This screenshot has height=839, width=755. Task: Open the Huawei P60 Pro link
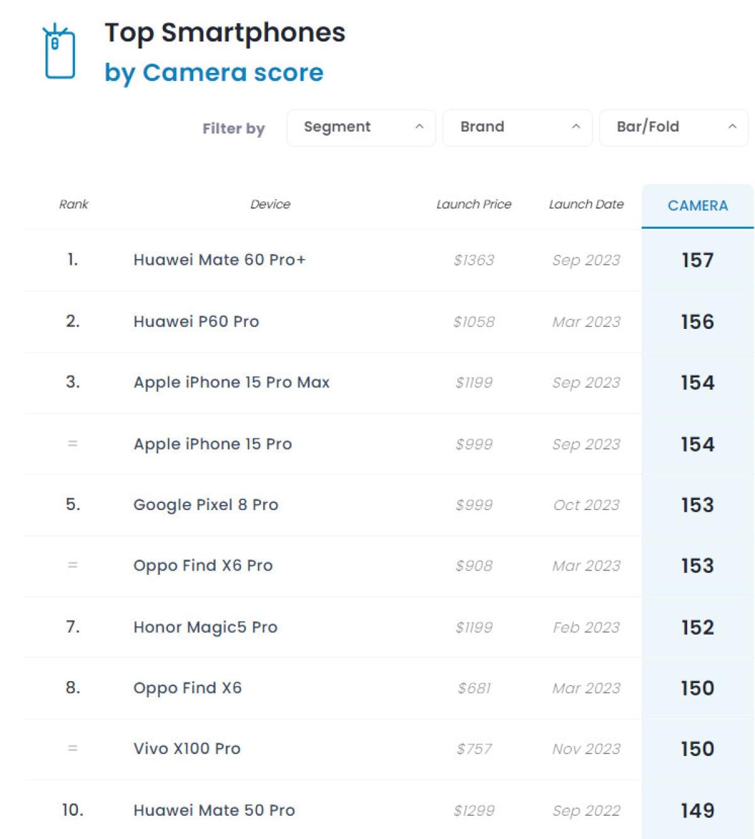[196, 321]
